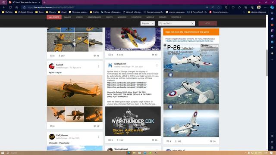
Task: Open the browser home page icon
Action: point(17,7)
